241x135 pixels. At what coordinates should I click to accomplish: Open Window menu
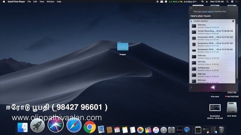[50, 1]
